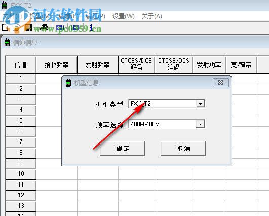Select channel row header 5
This screenshot has width=269, height=216.
tap(21, 121)
